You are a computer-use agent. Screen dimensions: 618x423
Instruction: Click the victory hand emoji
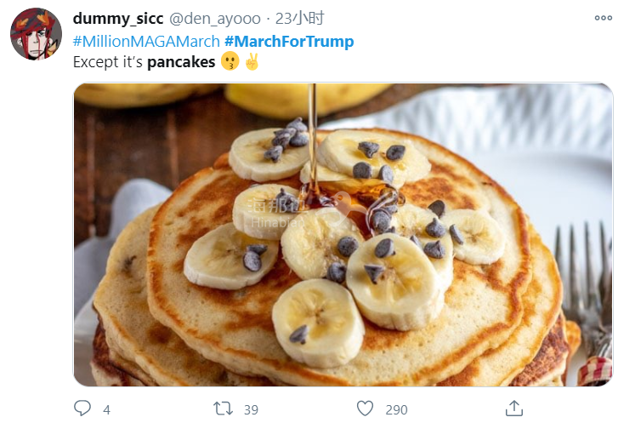point(252,61)
